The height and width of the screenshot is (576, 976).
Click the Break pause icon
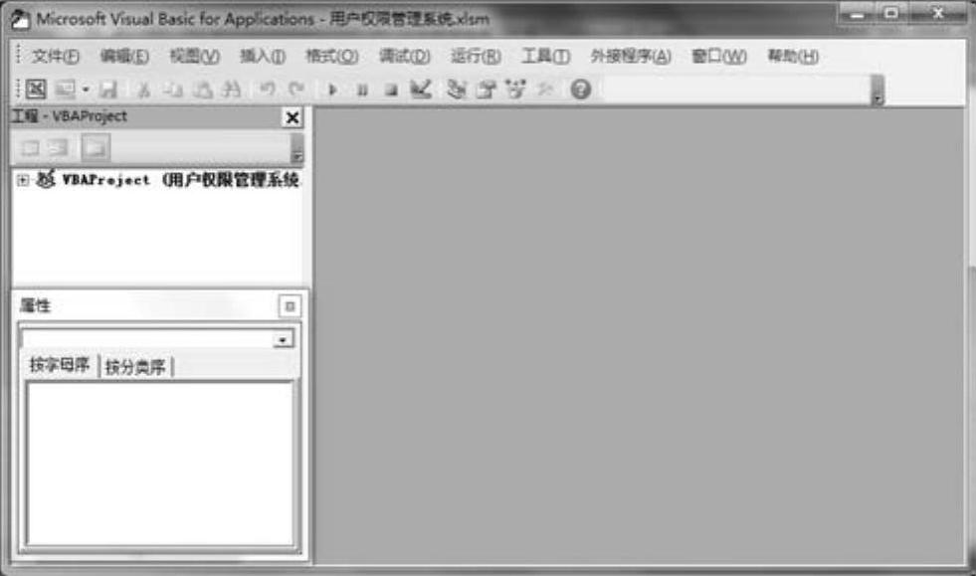pos(361,91)
